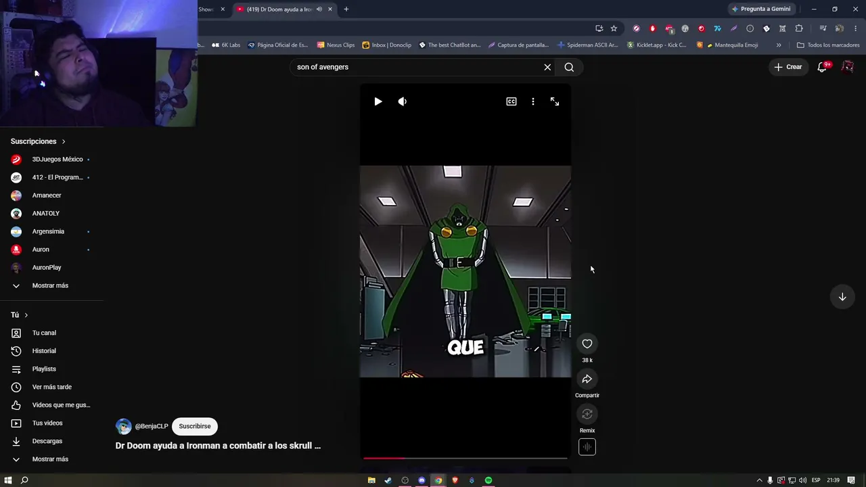Open Steam from the taskbar
Screen dimensions: 866x487
point(388,480)
